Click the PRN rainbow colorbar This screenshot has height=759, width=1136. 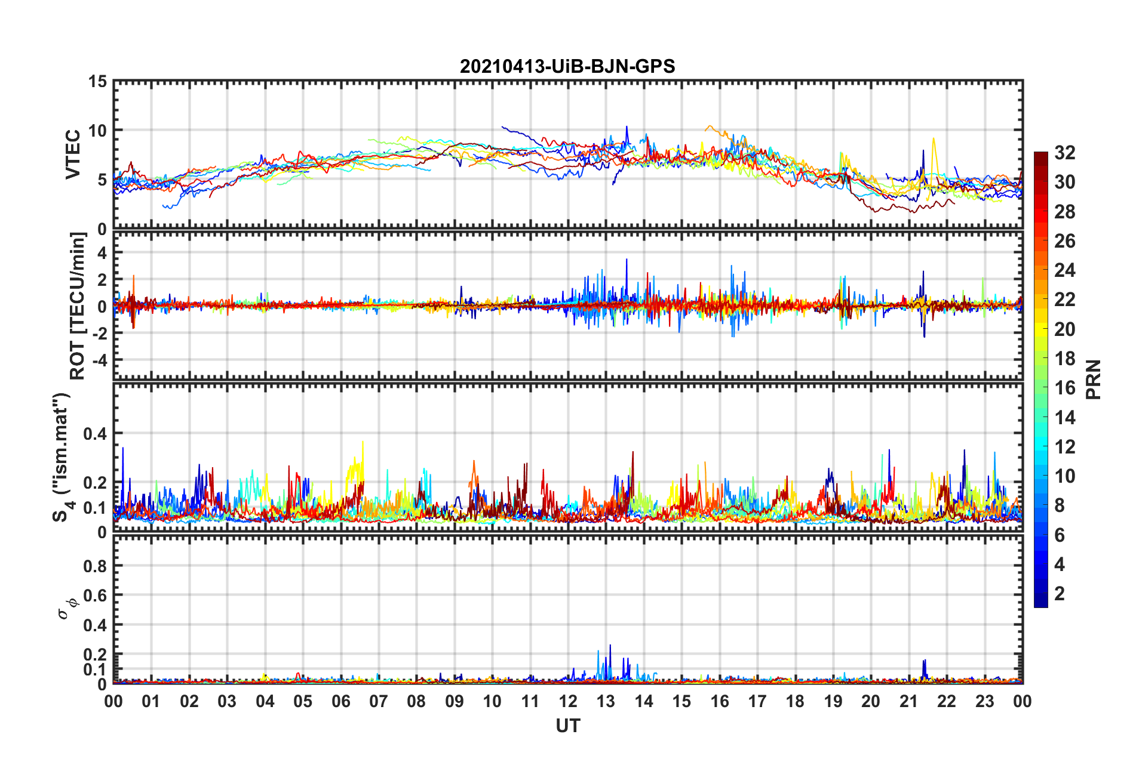pyautogui.click(x=1041, y=379)
